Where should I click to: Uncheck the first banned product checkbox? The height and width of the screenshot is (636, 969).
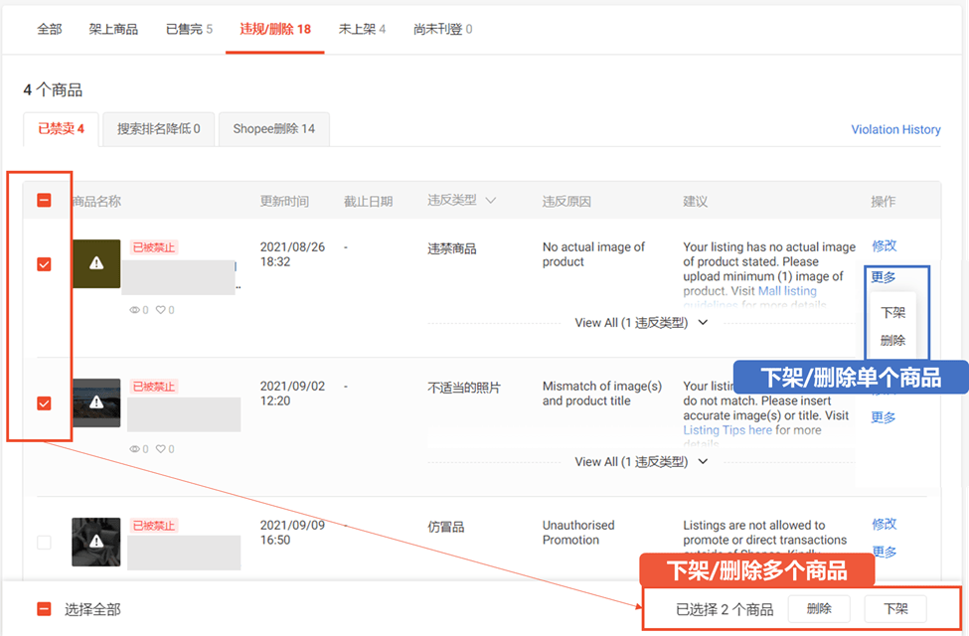click(44, 264)
